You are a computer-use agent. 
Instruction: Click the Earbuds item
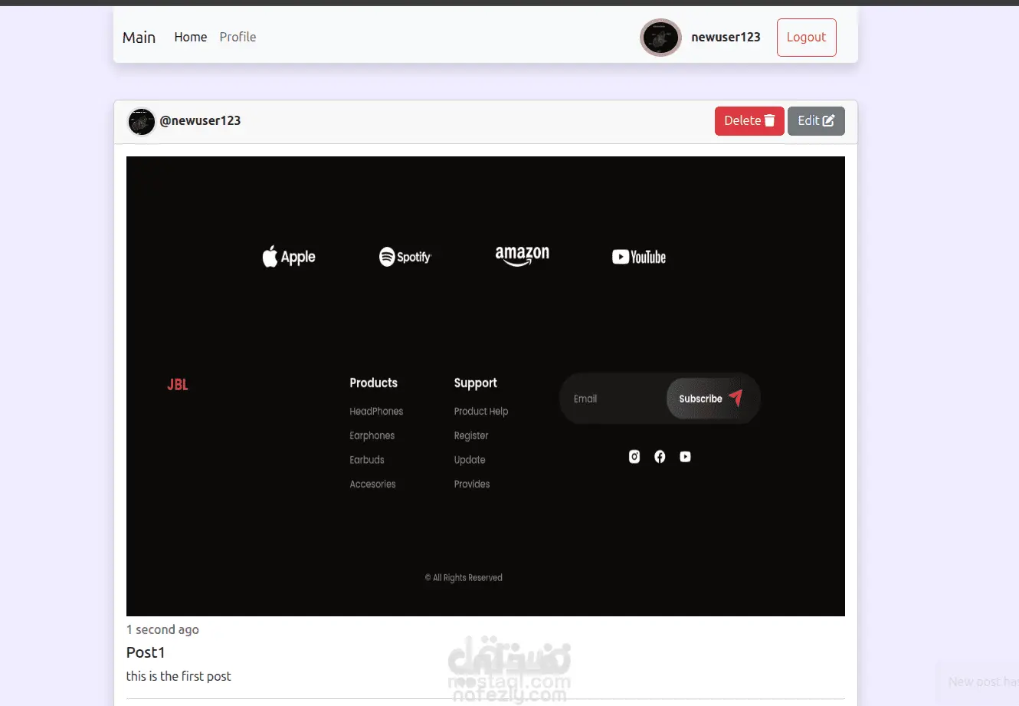point(367,460)
